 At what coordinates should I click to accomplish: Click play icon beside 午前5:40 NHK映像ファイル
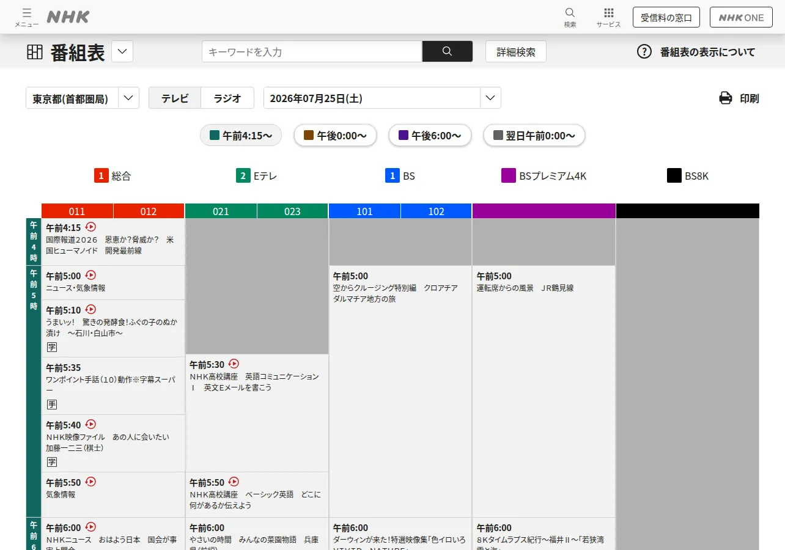90,424
